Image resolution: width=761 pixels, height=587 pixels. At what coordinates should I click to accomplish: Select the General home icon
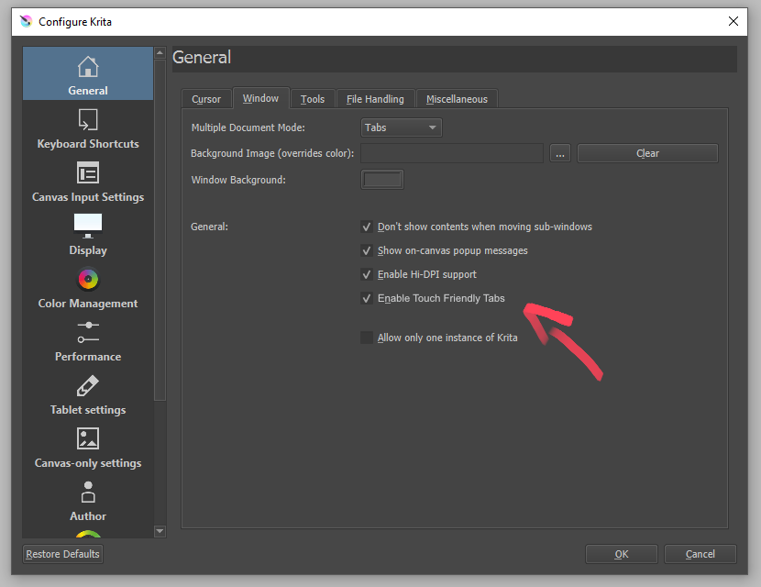point(88,67)
